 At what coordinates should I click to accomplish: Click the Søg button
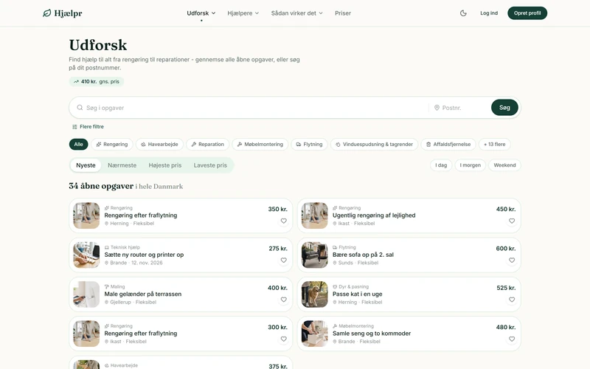point(504,108)
